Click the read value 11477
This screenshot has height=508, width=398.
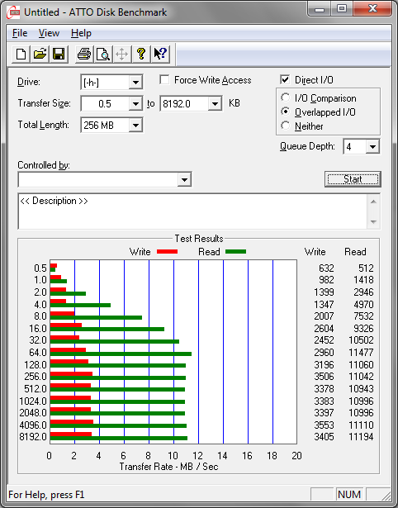(361, 352)
